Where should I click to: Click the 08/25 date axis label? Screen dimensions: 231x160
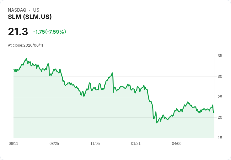click(x=54, y=143)
